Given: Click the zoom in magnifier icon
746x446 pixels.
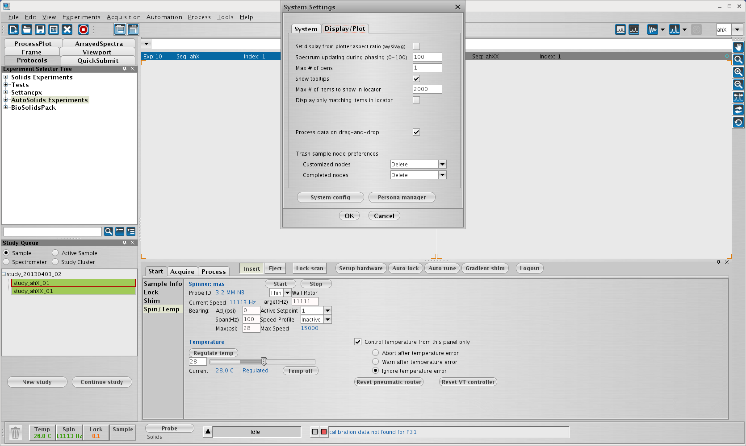Looking at the screenshot, I should click(x=738, y=72).
